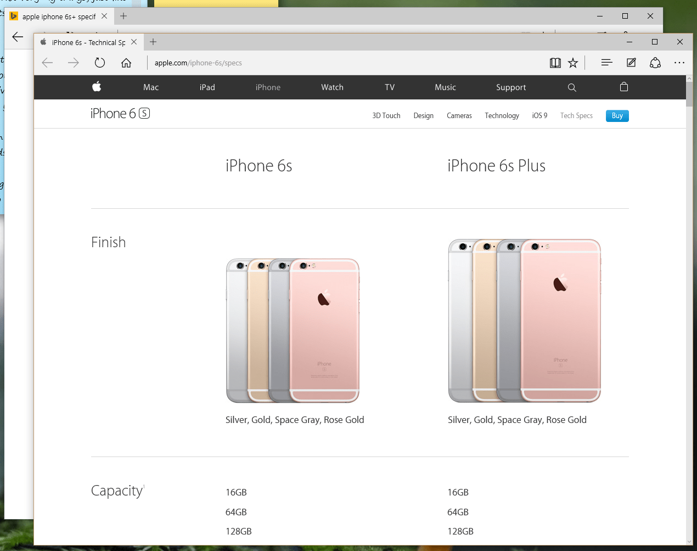Open the Apple site search icon
Screen dimensions: 697x551
point(572,87)
